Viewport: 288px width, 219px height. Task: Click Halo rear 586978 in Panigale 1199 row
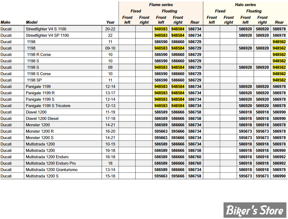[x=279, y=87]
